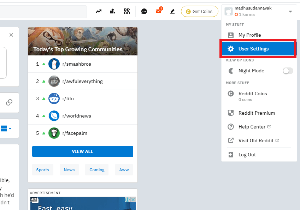Click the r/worldnews community avatar

coord(54,116)
